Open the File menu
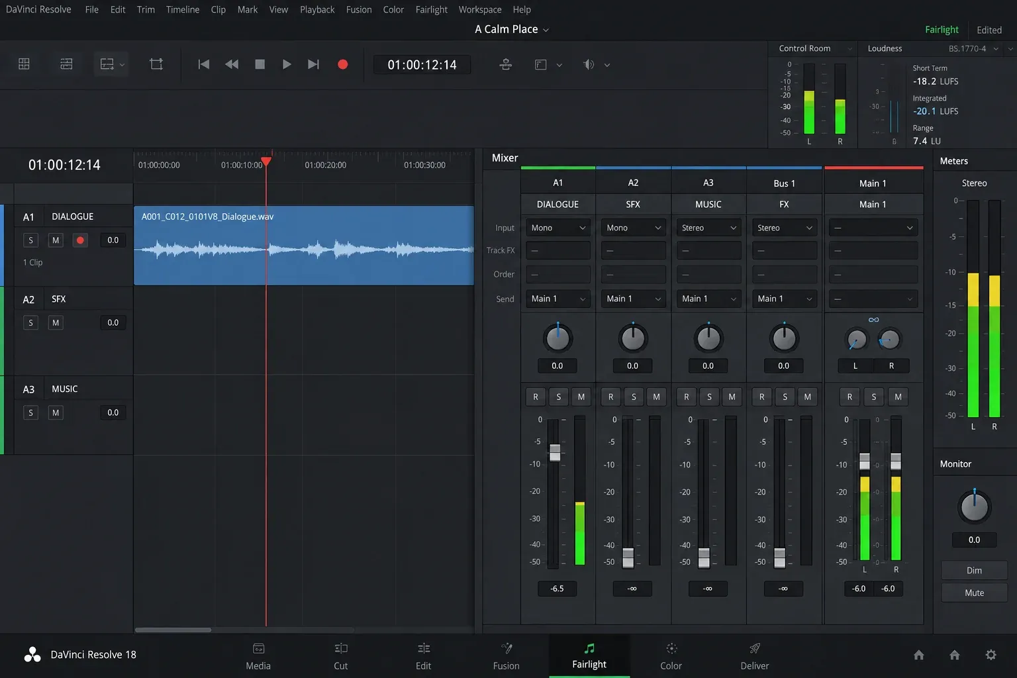This screenshot has height=678, width=1017. [x=92, y=9]
